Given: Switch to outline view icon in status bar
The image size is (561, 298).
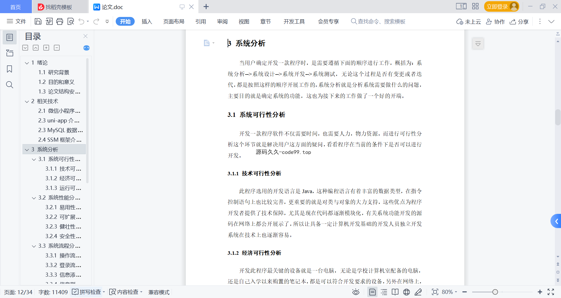Looking at the screenshot, I should [x=384, y=292].
